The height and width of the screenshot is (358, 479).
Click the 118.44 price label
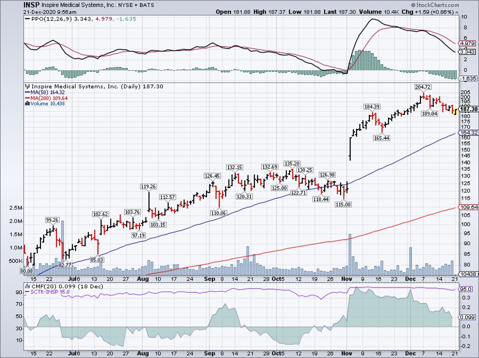tap(321, 199)
